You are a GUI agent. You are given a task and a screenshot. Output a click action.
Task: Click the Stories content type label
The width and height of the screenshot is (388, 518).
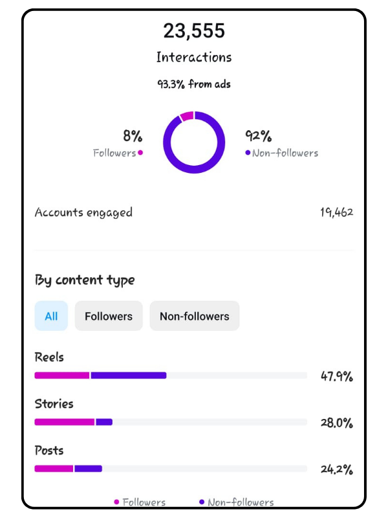pos(54,403)
